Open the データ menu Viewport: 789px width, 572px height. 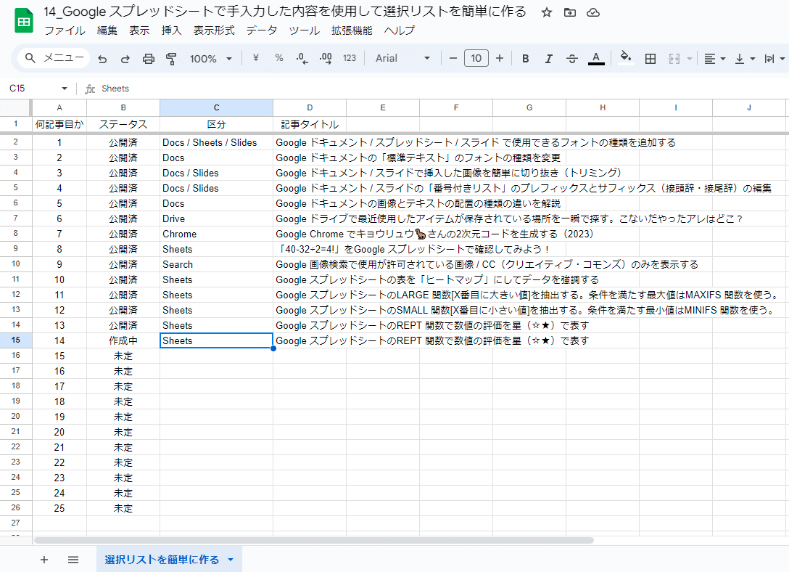click(262, 30)
